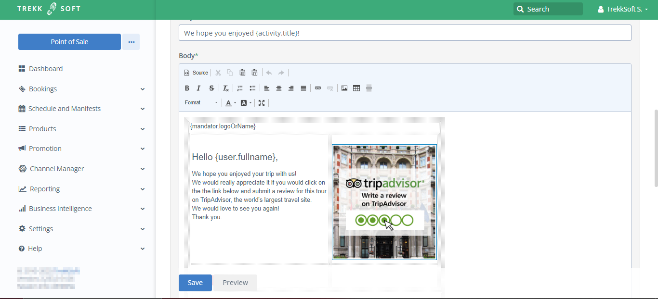
Task: Click into the email subject field
Action: pos(405,33)
